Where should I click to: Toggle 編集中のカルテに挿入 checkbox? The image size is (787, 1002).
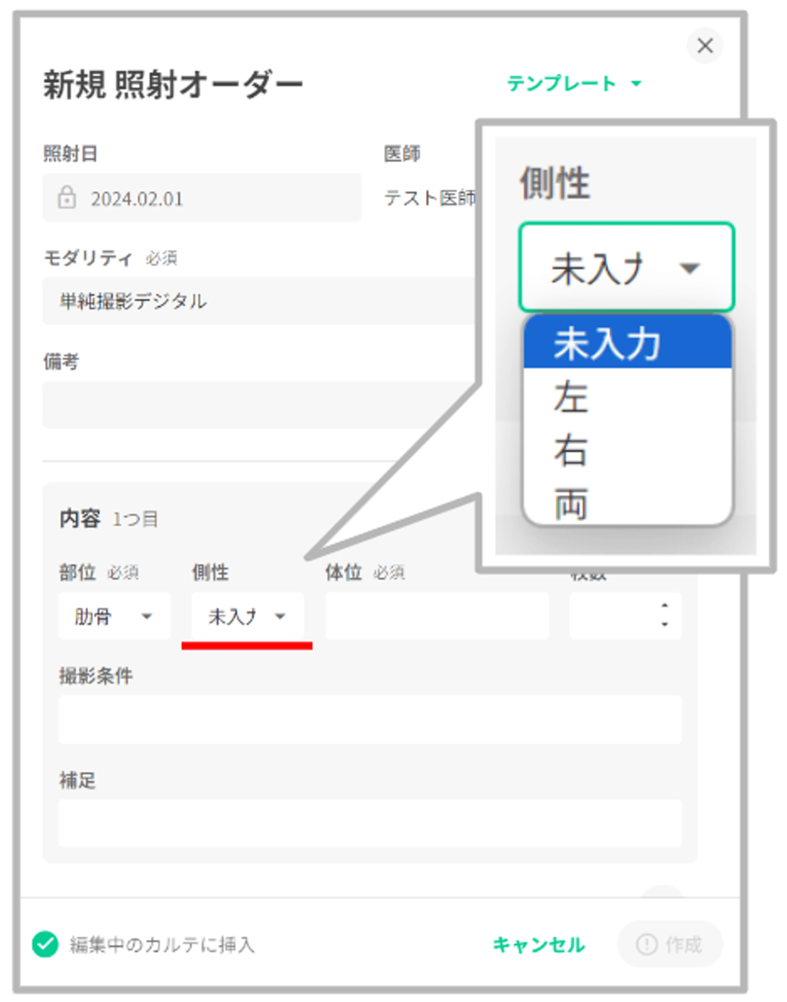coord(45,944)
